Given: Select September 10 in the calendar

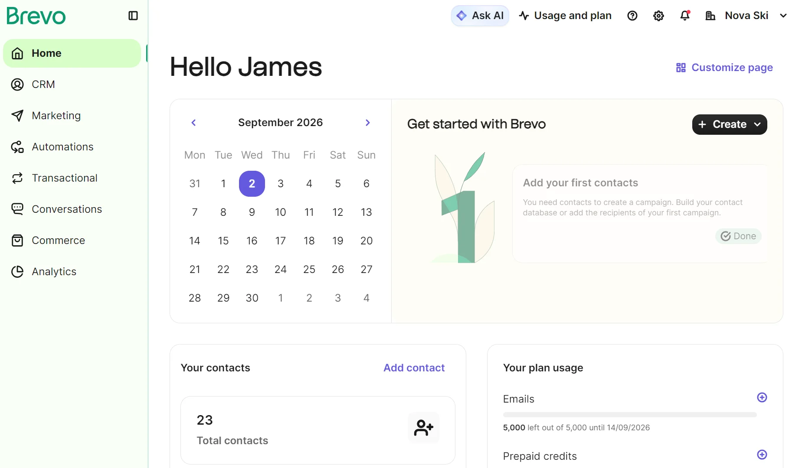Looking at the screenshot, I should [x=281, y=212].
